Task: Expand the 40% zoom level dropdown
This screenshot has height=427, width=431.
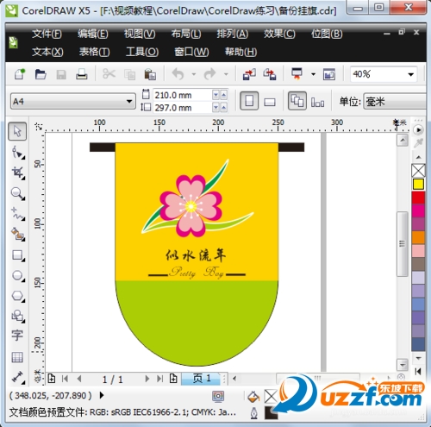Action: [411, 74]
